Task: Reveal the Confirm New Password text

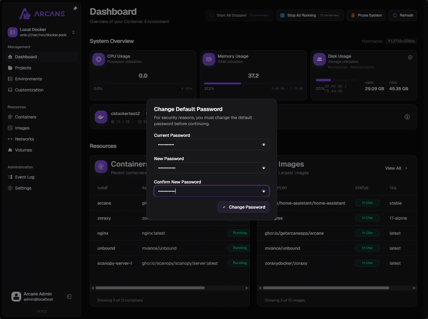Action: tap(264, 191)
